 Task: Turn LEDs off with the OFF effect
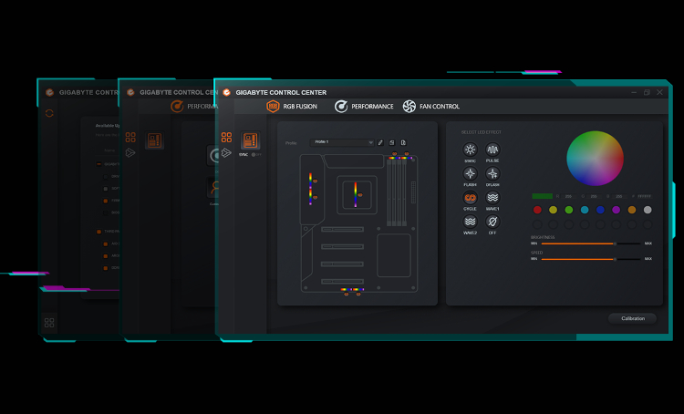[492, 223]
